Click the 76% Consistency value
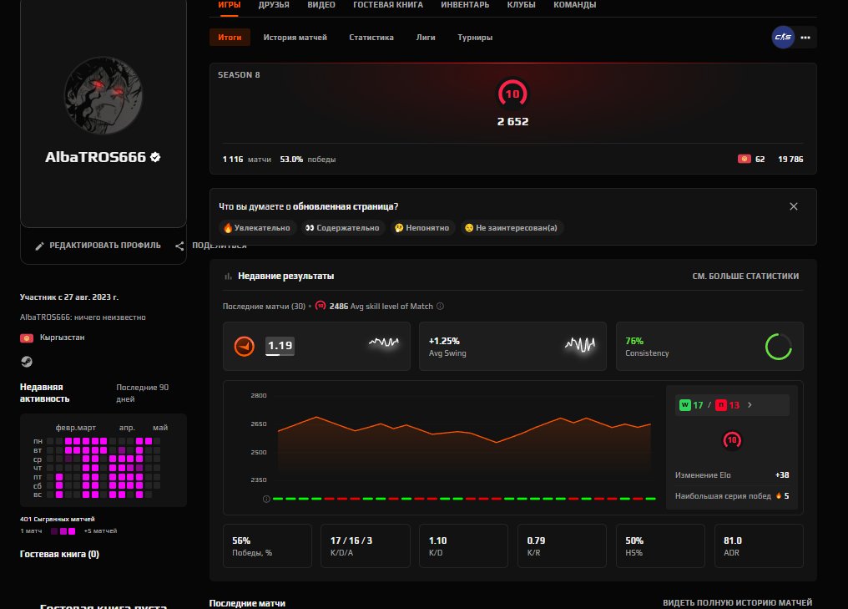Image resolution: width=848 pixels, height=609 pixels. [634, 341]
